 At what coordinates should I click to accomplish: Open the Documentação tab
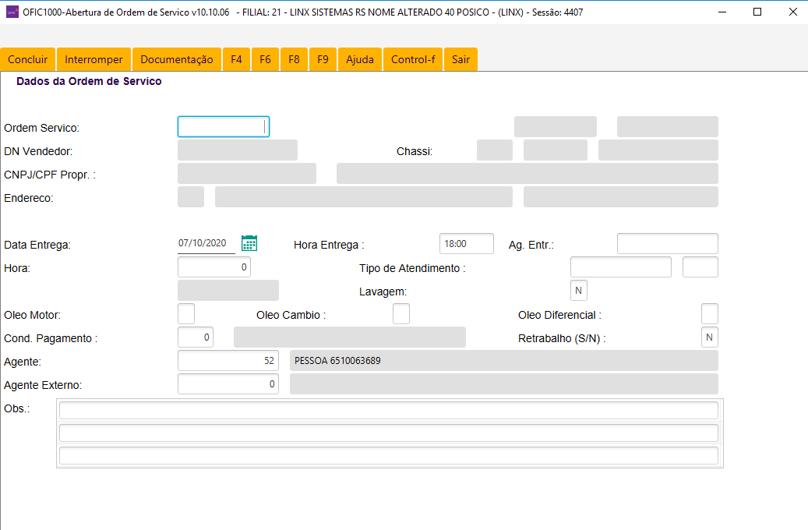pos(177,59)
